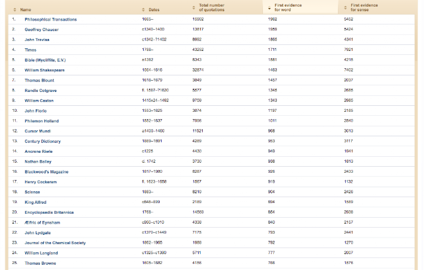The height and width of the screenshot is (270, 424).
Task: Select Thomas Browne dates 1605–1682
Action: click(152, 263)
